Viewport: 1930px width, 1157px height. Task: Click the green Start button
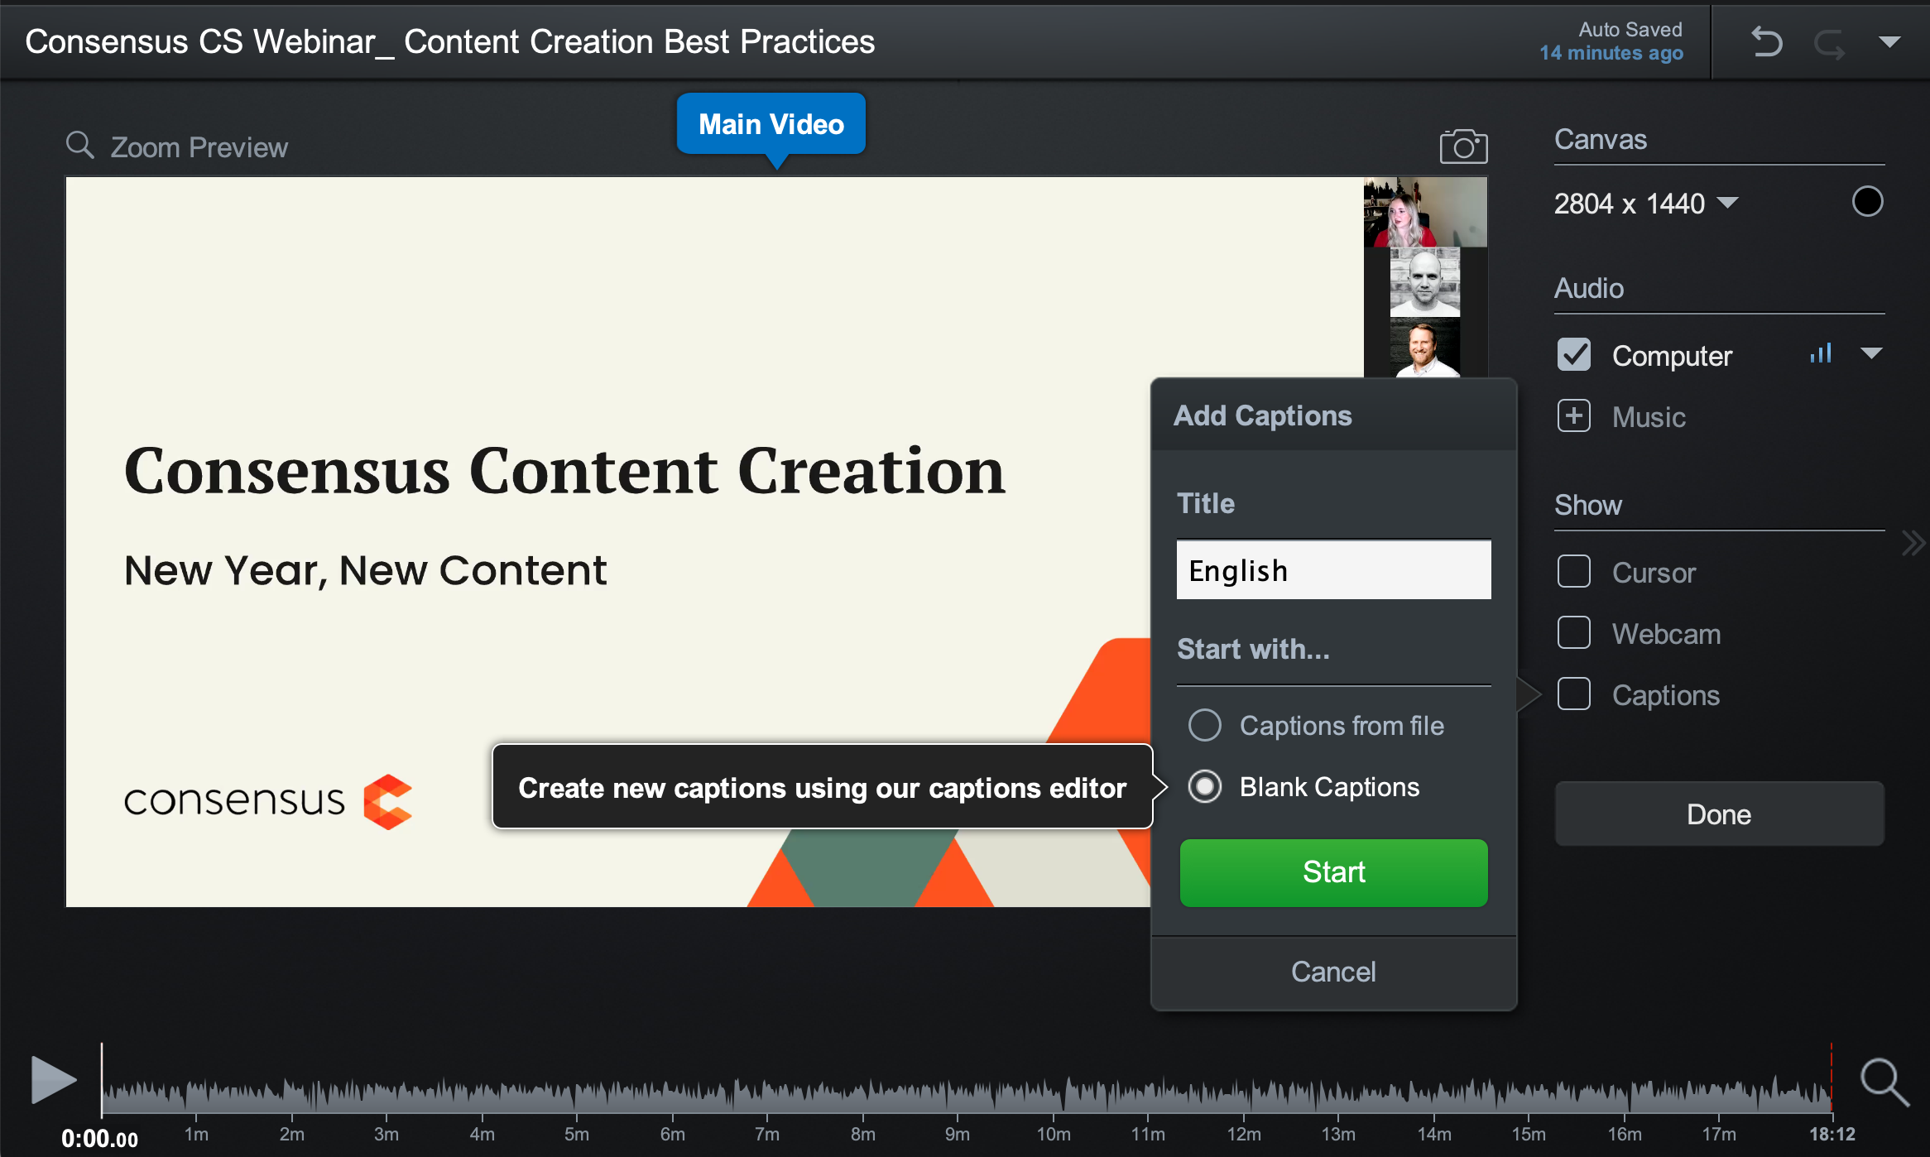click(1333, 872)
